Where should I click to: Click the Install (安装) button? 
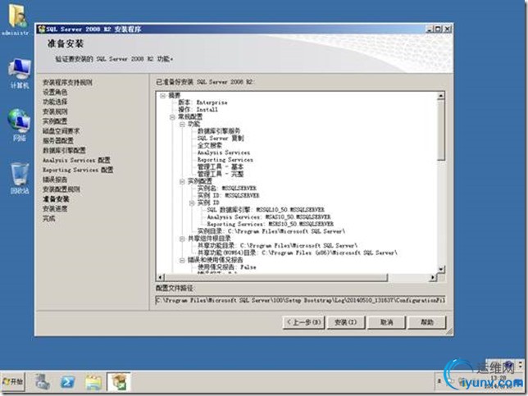point(345,322)
